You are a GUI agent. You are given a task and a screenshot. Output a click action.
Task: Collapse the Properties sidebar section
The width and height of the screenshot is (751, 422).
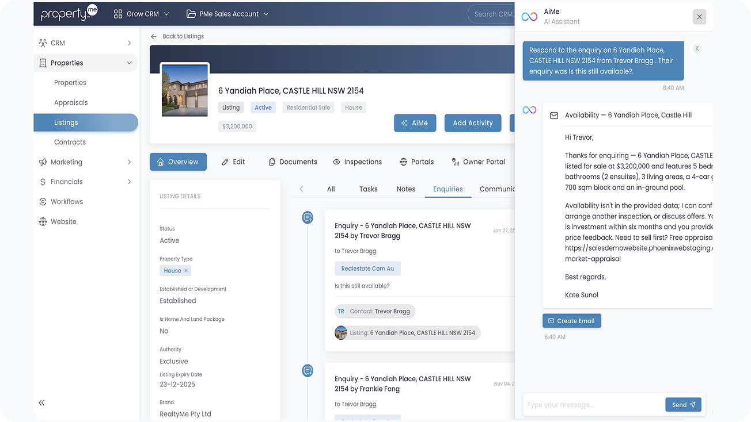(x=129, y=63)
